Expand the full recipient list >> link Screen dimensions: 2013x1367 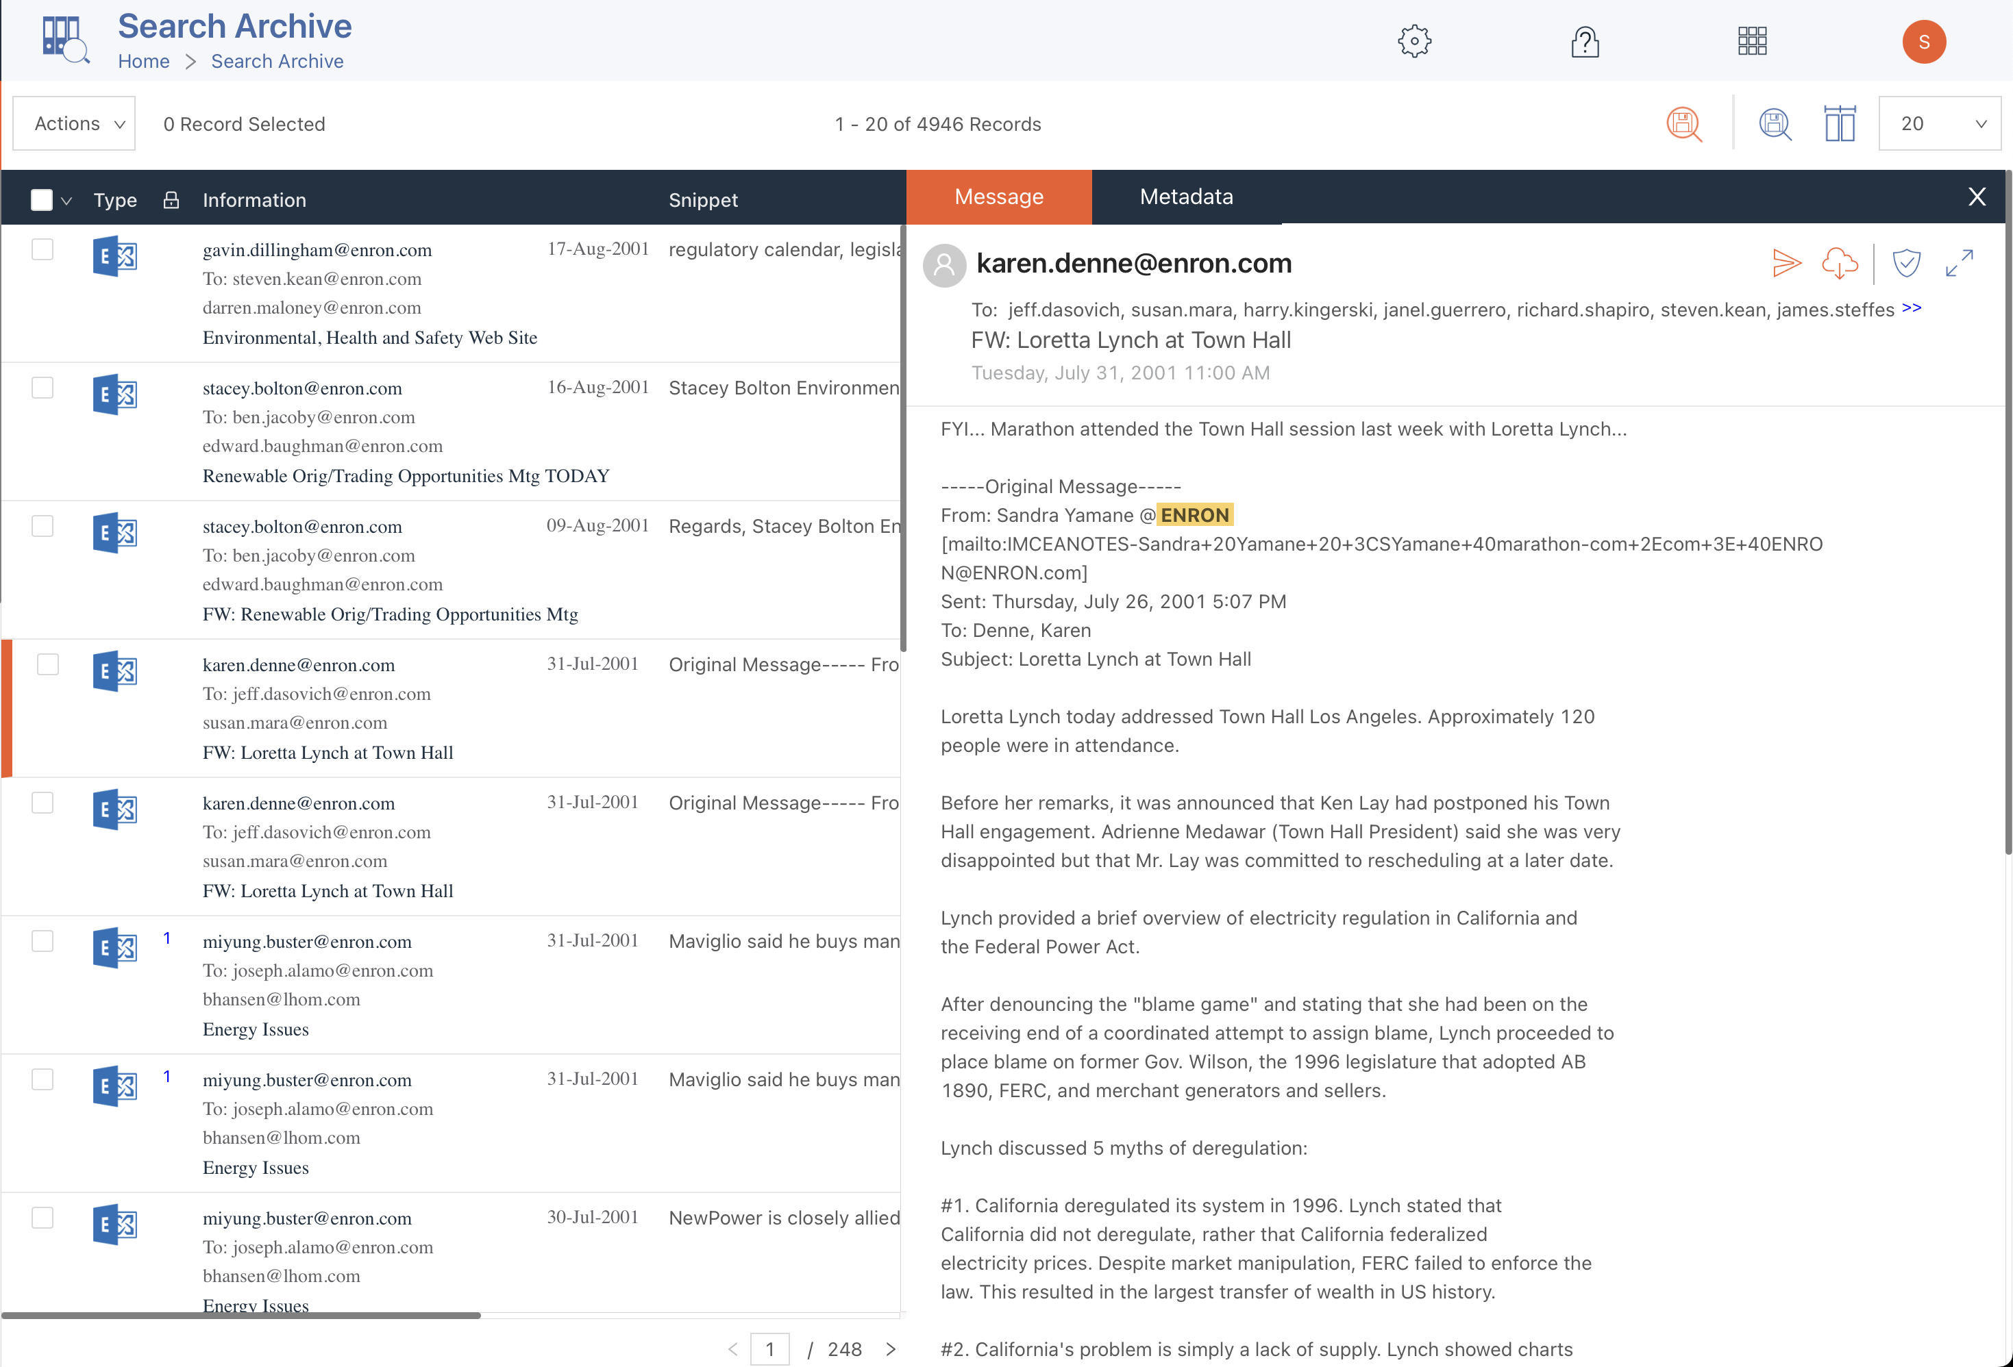click(1912, 308)
